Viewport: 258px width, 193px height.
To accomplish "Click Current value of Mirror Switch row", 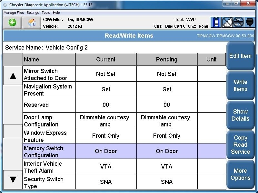I will (106, 74).
